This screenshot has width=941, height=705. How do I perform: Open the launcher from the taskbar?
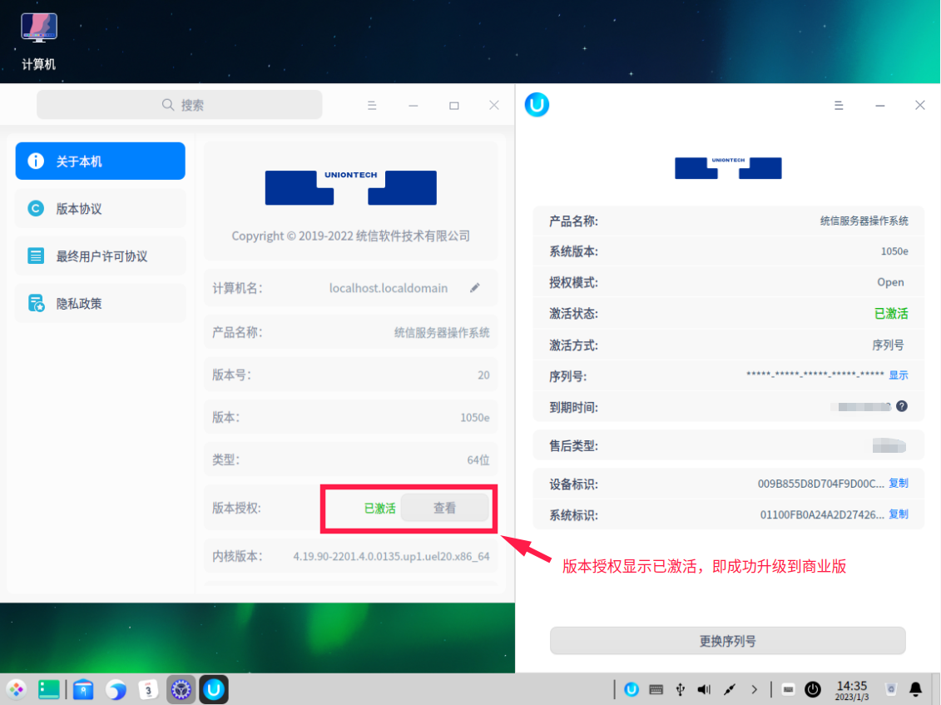click(17, 689)
